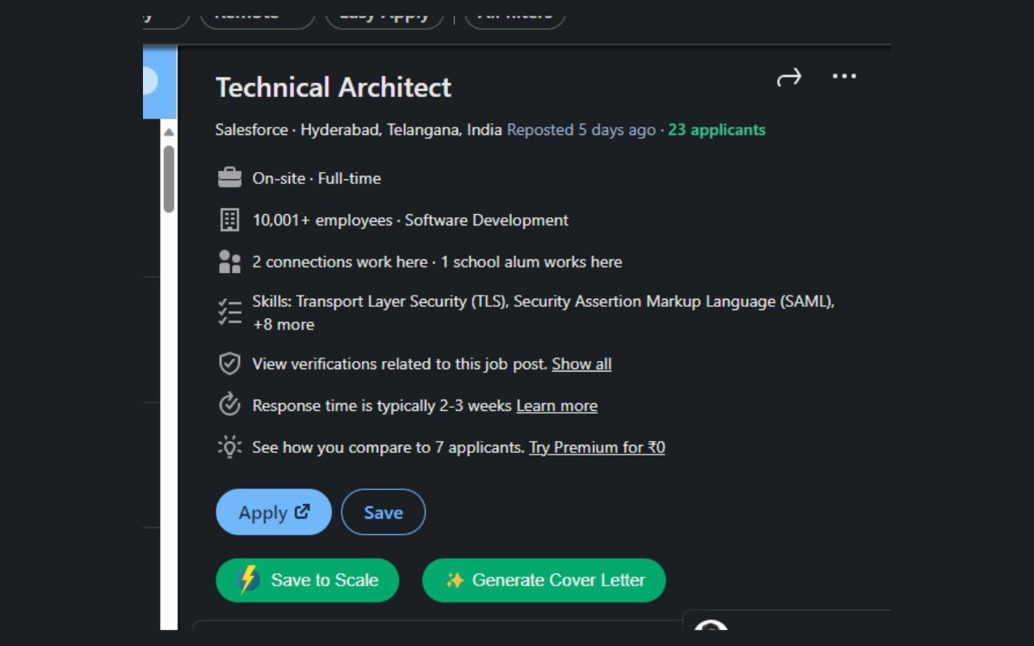Open Show all verifications link

tap(582, 364)
